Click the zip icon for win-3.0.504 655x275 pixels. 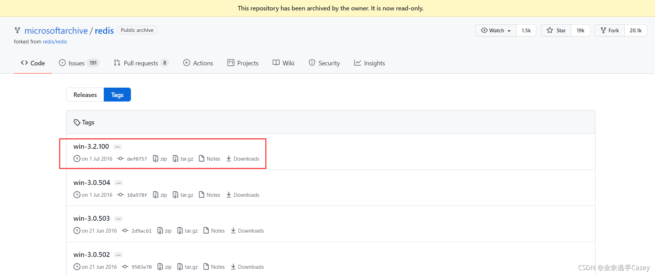tap(156, 195)
